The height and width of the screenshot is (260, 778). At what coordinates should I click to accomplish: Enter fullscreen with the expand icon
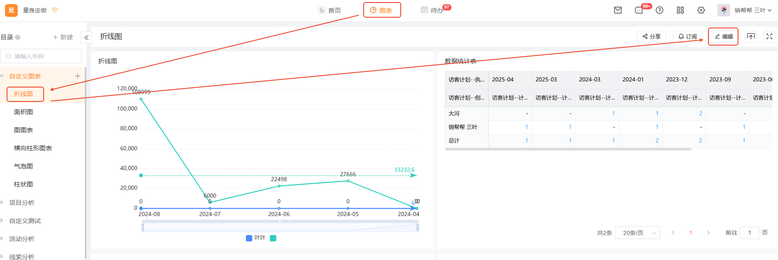pyautogui.click(x=769, y=37)
